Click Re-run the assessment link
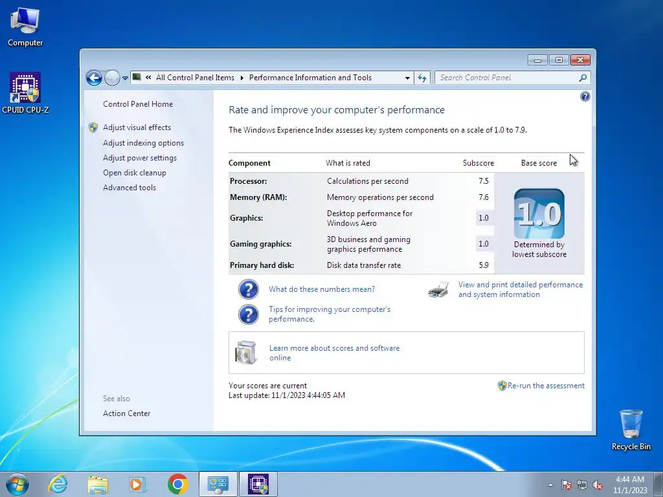 pos(546,386)
